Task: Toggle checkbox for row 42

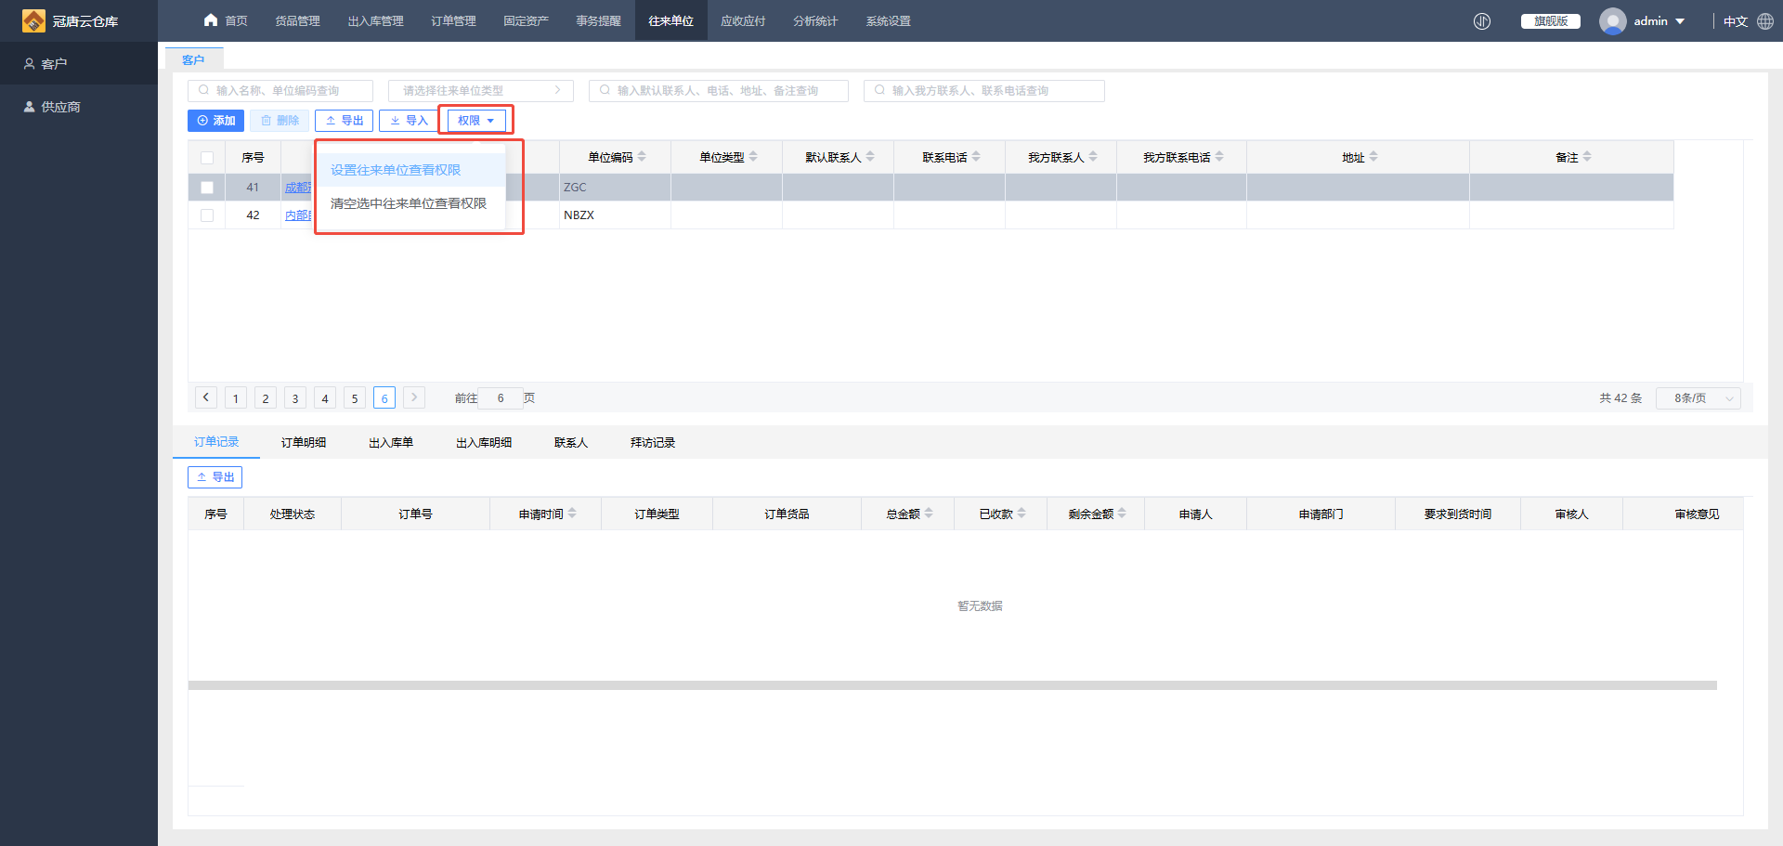Action: pos(207,215)
